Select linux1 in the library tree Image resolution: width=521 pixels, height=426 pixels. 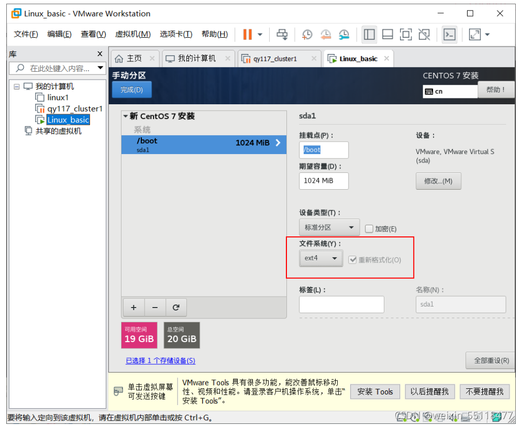coord(58,97)
